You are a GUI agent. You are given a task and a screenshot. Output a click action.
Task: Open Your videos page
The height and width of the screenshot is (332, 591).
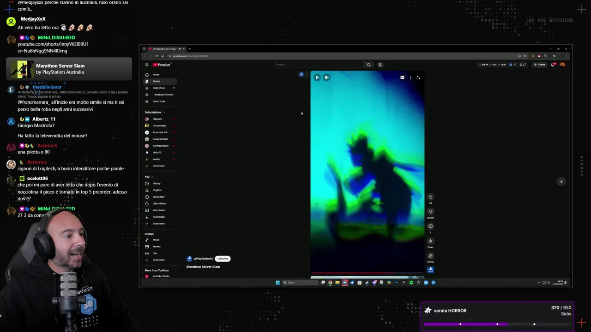coord(159,210)
